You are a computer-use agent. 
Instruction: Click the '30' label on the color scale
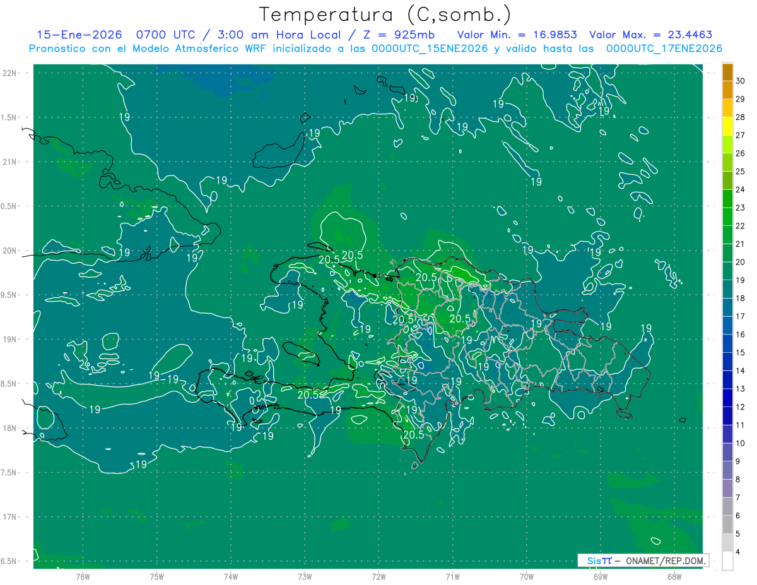click(741, 81)
